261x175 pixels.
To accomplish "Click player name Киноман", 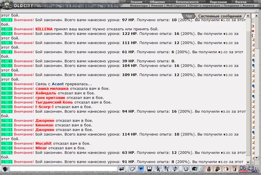I will 44,125.
